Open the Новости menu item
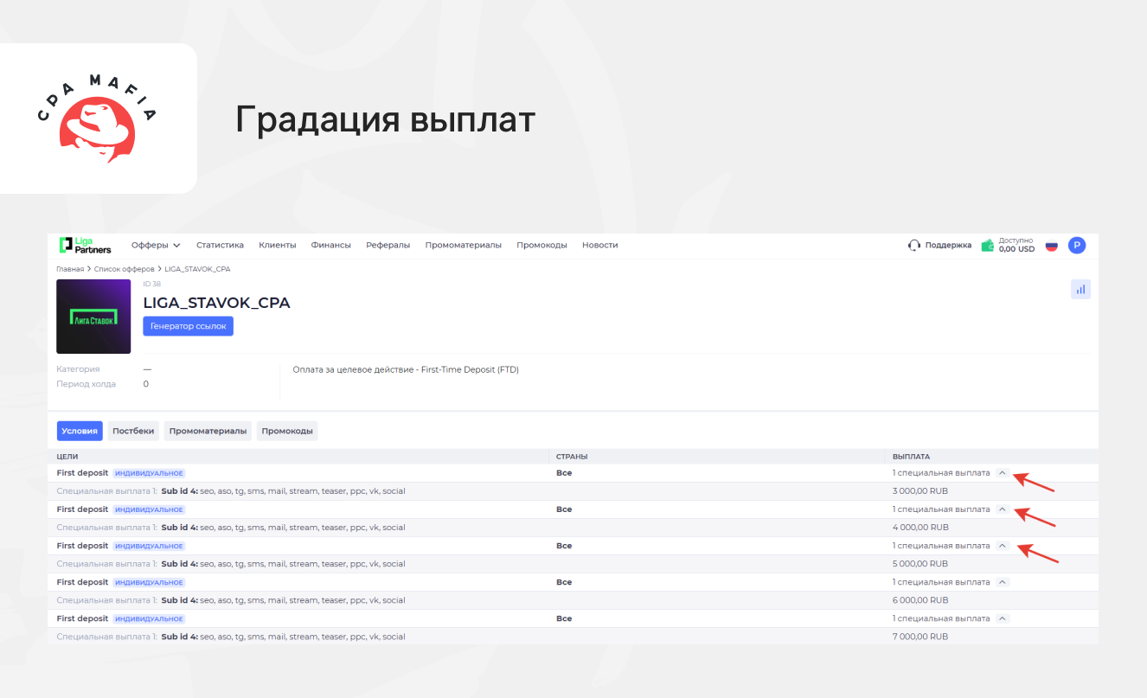The image size is (1147, 698). (599, 245)
